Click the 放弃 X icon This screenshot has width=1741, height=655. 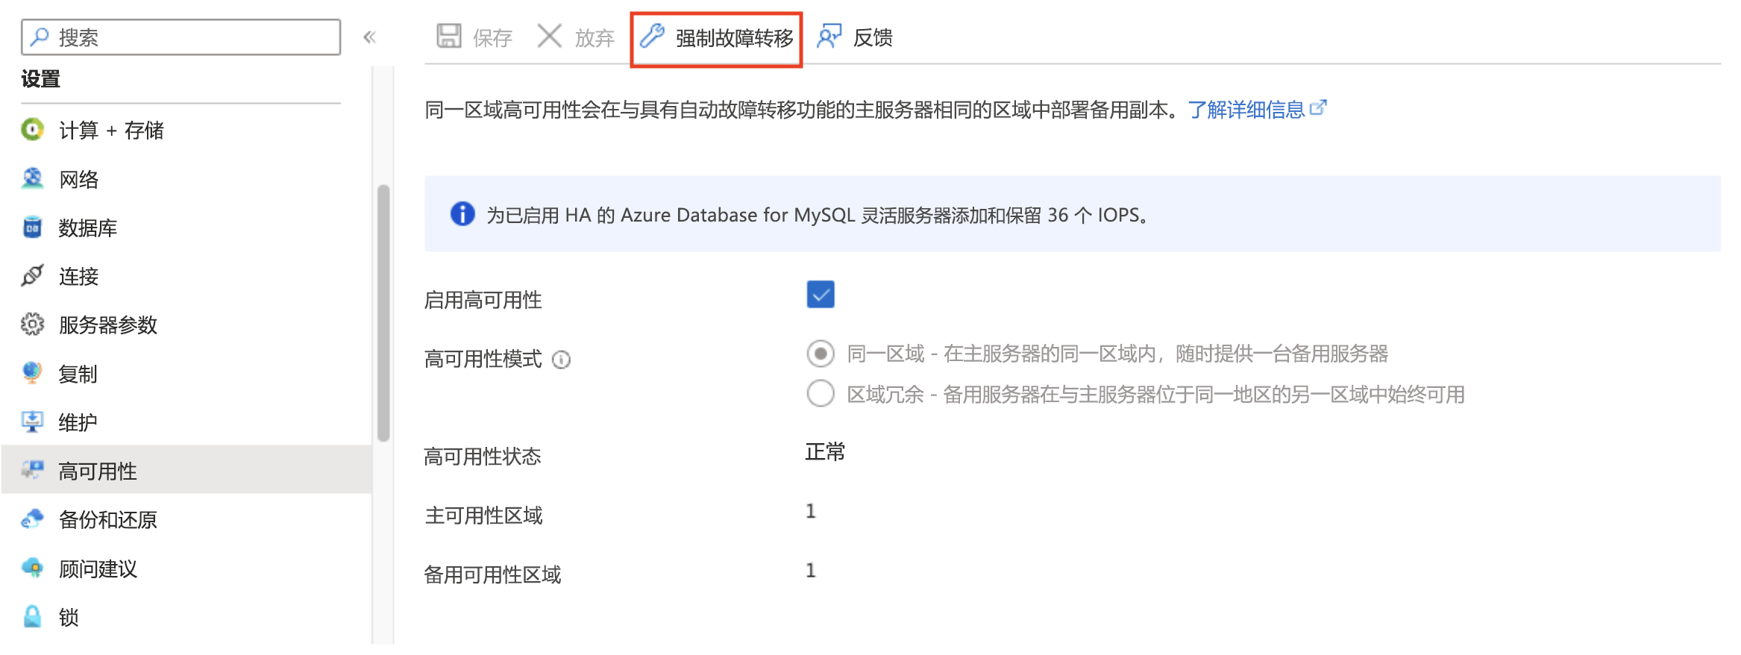pos(550,36)
